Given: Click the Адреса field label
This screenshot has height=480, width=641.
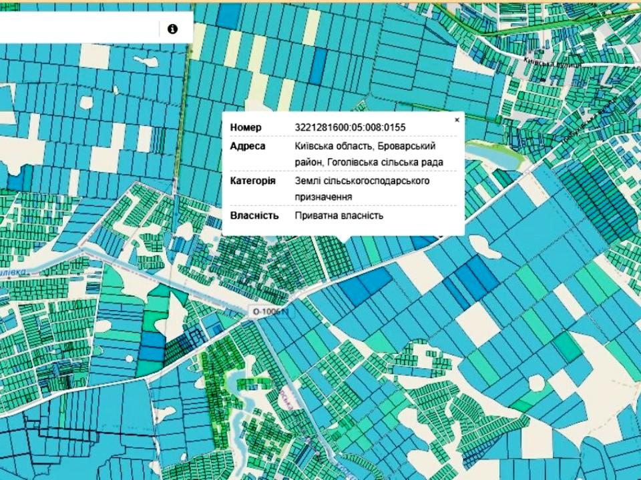Looking at the screenshot, I should pyautogui.click(x=248, y=146).
